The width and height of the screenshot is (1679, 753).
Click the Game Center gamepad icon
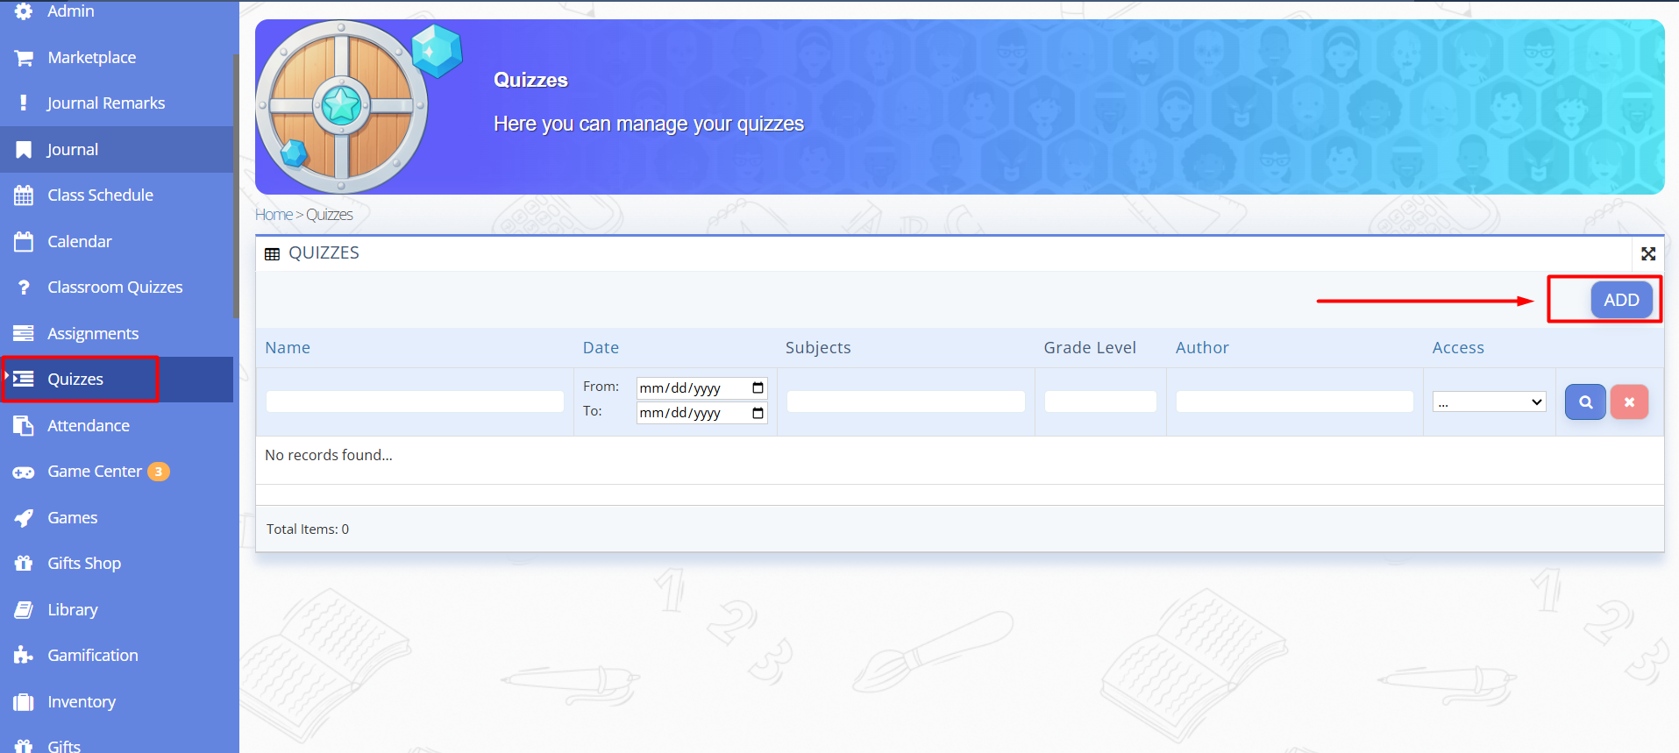[24, 472]
